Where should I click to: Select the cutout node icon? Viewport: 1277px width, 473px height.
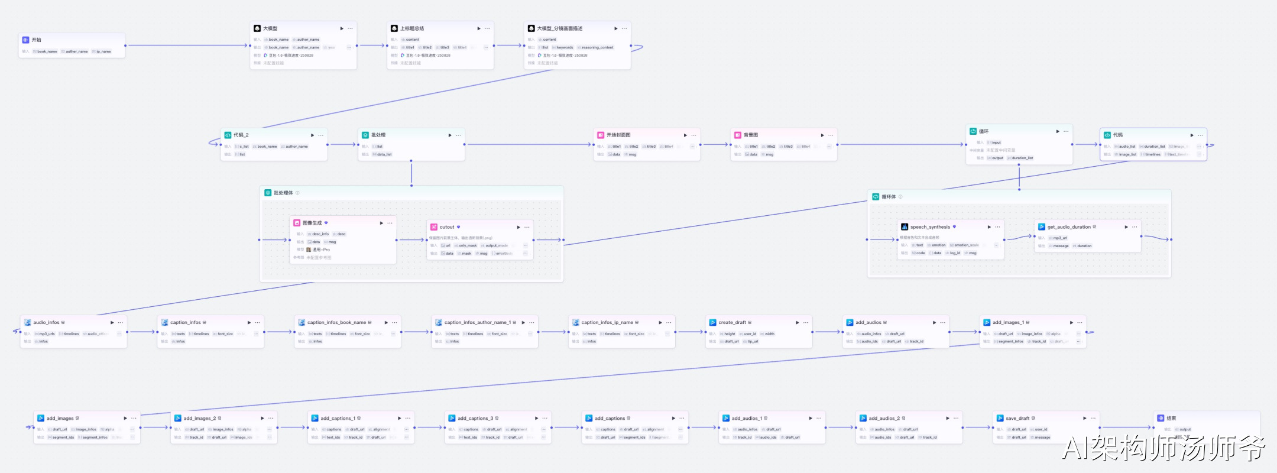click(x=434, y=227)
